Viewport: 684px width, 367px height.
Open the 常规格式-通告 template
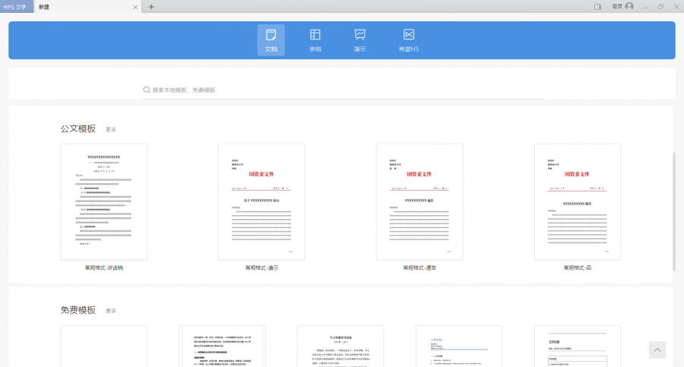point(420,202)
